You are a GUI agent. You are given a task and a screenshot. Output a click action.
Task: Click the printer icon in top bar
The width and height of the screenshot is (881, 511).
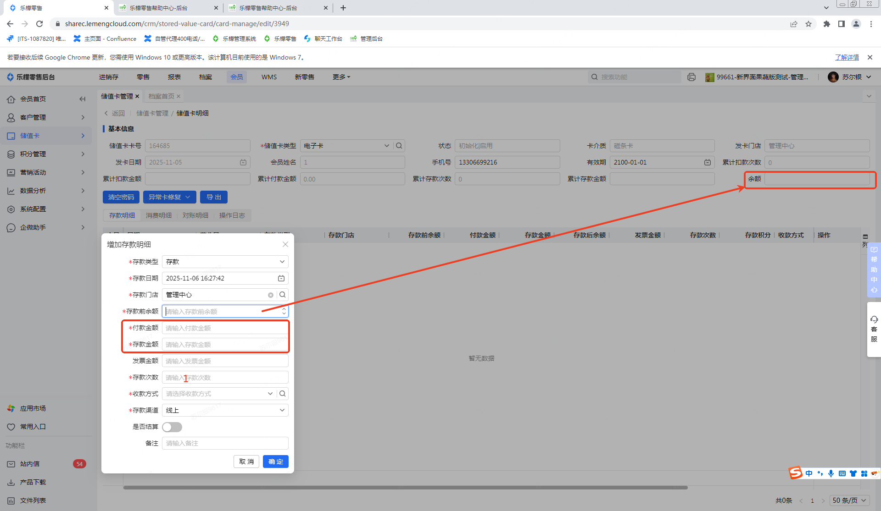pyautogui.click(x=691, y=77)
